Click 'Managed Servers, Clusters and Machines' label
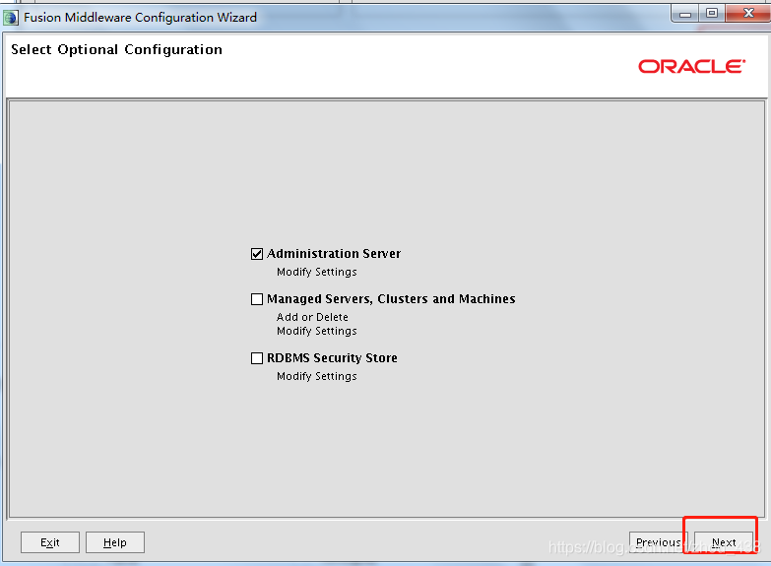Screen dimensions: 771x566 tap(391, 299)
